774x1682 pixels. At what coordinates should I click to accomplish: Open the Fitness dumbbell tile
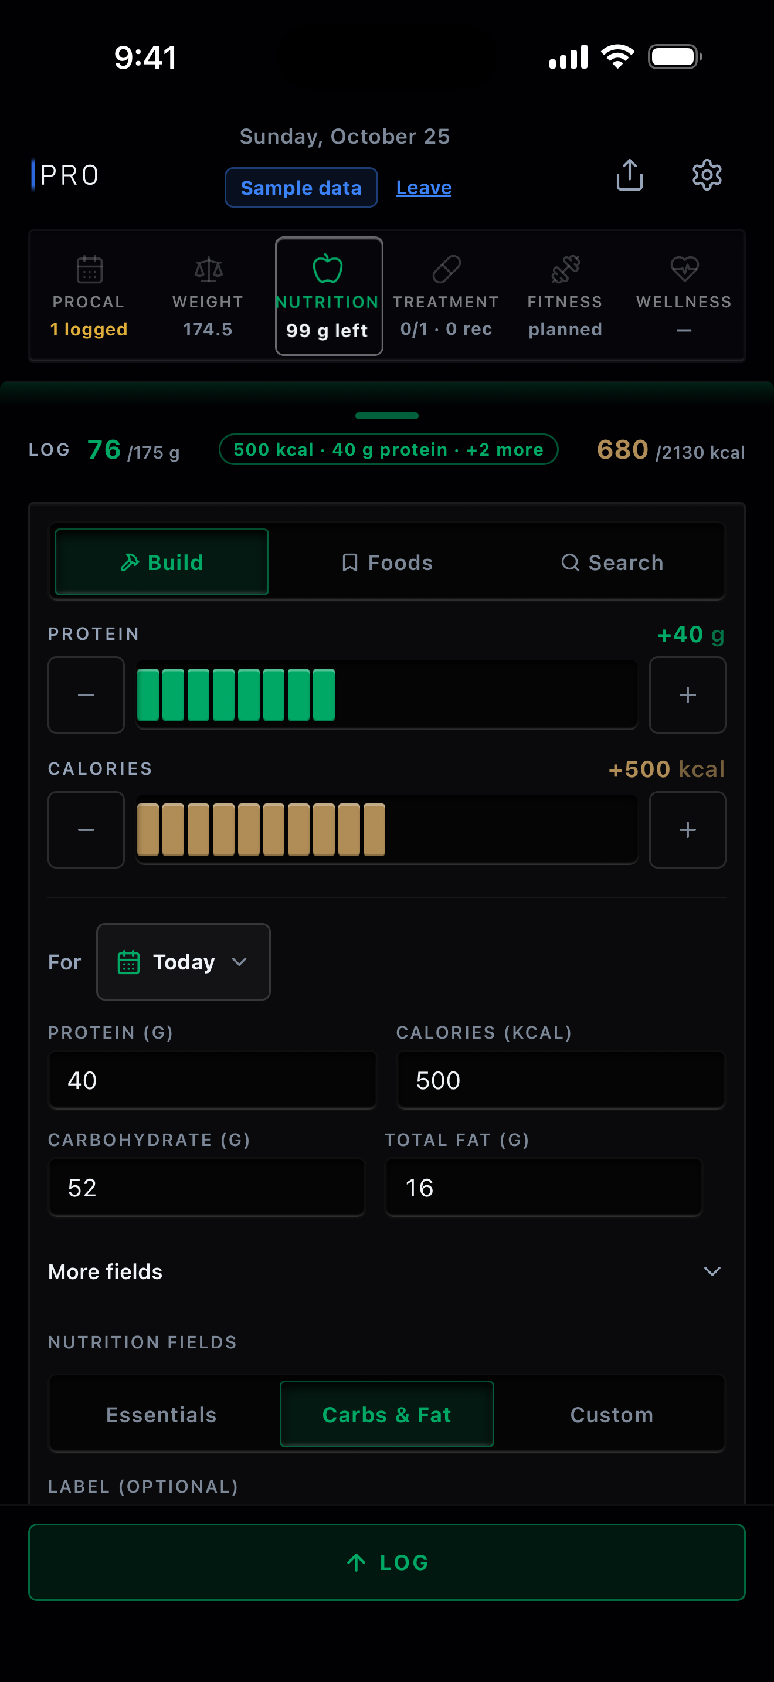click(x=565, y=296)
